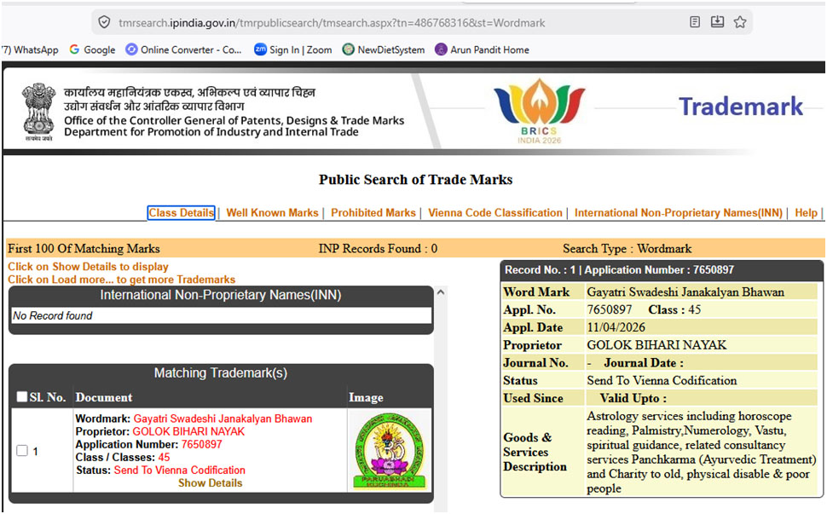Open the NewDietSystem bookmark
The image size is (827, 514).
point(383,49)
